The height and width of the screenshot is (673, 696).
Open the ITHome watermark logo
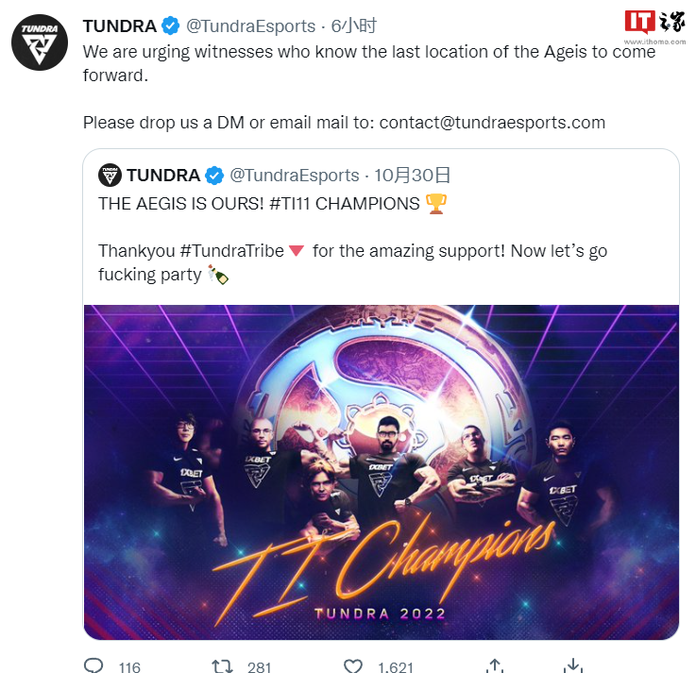pyautogui.click(x=654, y=26)
